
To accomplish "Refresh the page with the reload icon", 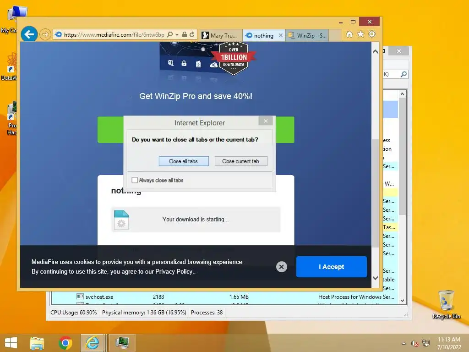I will point(192,35).
